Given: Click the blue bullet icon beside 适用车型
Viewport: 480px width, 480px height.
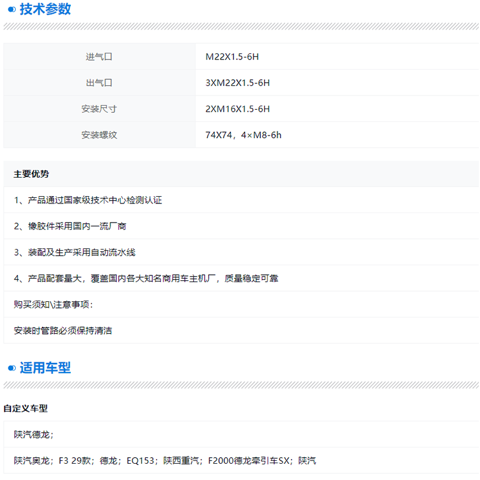Looking at the screenshot, I should click(x=11, y=368).
